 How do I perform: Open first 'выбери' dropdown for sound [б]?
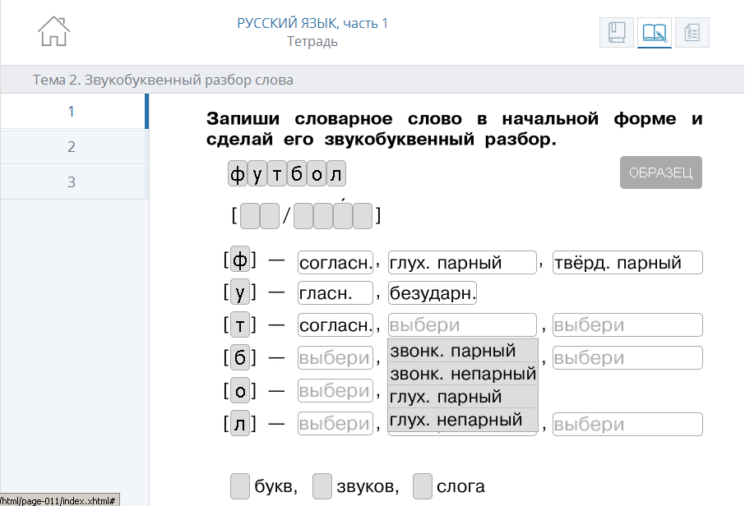(x=335, y=358)
